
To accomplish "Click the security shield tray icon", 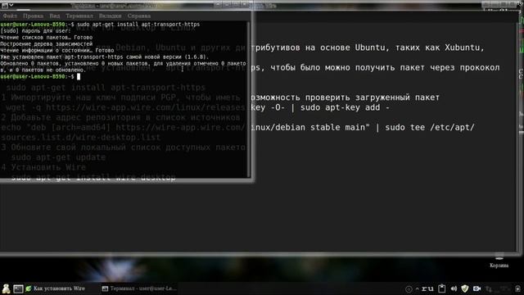I will tap(465, 288).
